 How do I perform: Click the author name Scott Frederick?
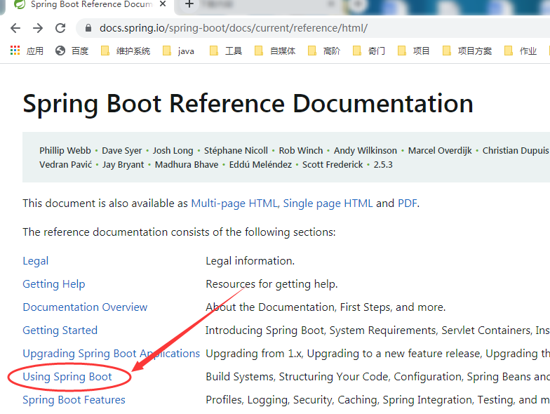pos(333,164)
